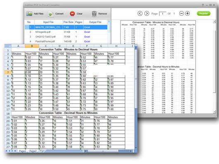The height and width of the screenshot is (164, 219).
Task: Click the Pages column header
Action: click(x=79, y=22)
